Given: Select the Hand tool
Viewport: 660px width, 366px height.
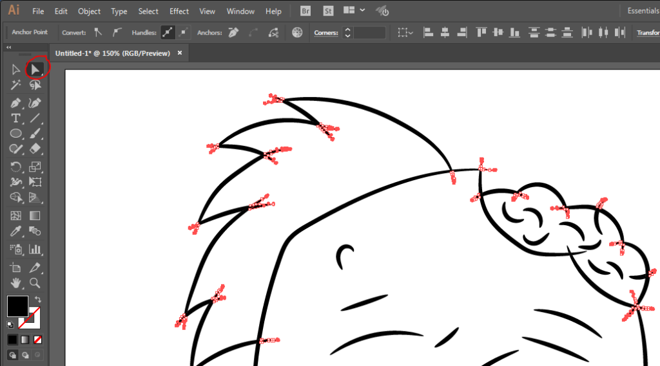Looking at the screenshot, I should [16, 282].
